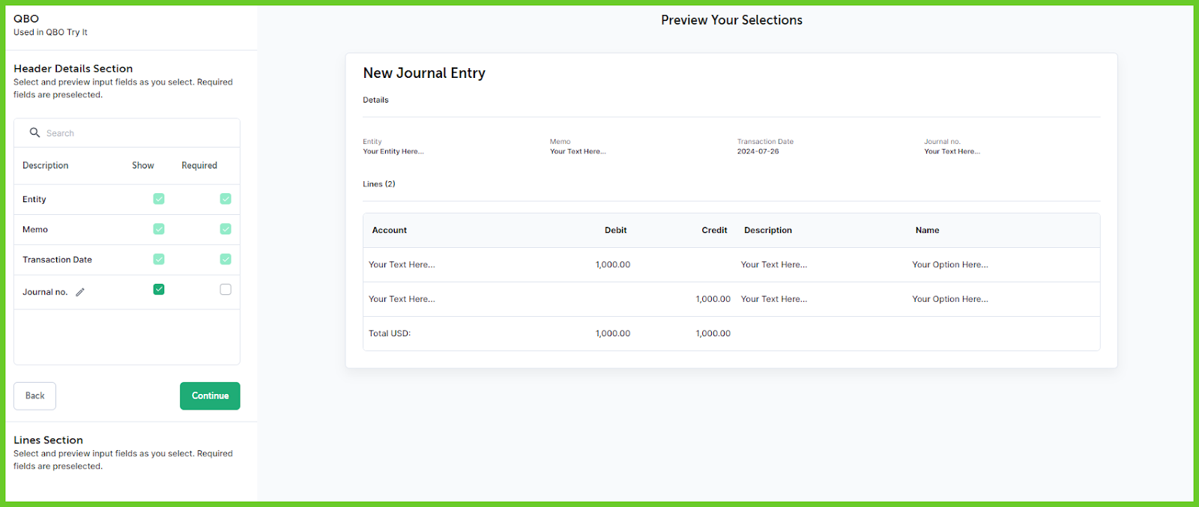Toggle the Required checkbox for Memo
Viewport: 1199px width, 507px height.
[226, 229]
